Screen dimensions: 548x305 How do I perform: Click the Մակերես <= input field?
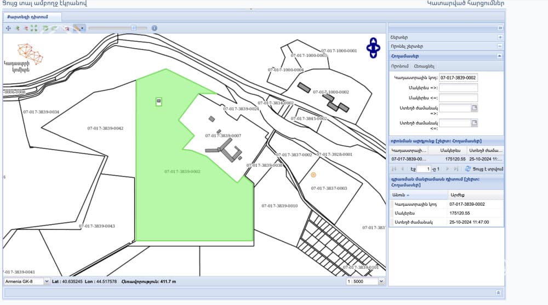pos(458,98)
